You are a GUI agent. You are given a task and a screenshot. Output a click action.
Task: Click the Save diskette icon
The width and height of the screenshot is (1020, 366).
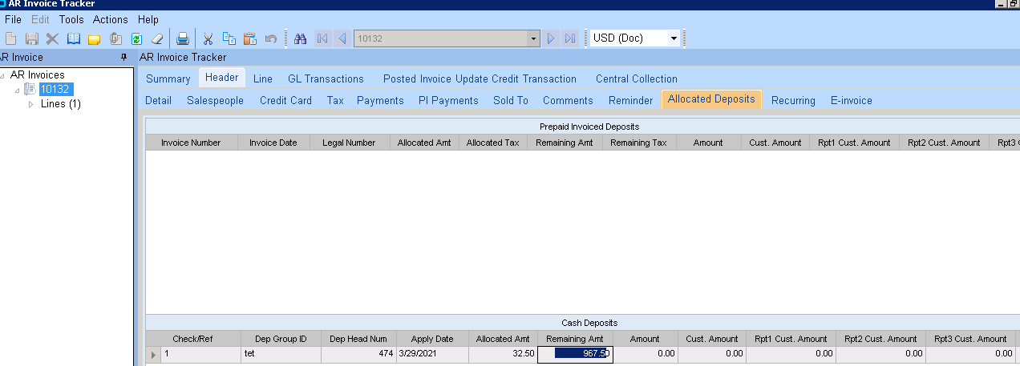pyautogui.click(x=32, y=38)
